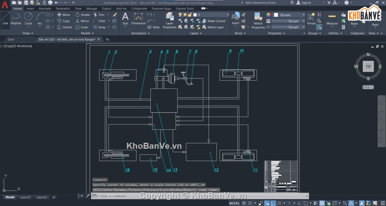
Task: Click Sign In button
Action: (x=304, y=3)
